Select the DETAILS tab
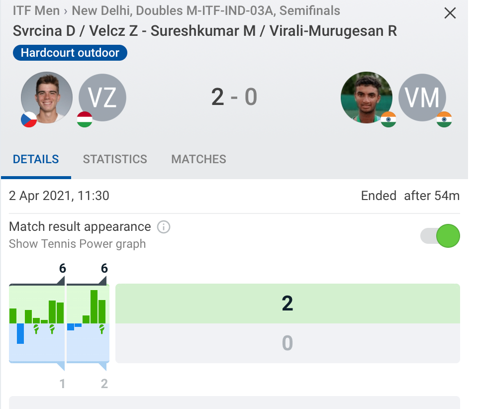 coord(36,159)
